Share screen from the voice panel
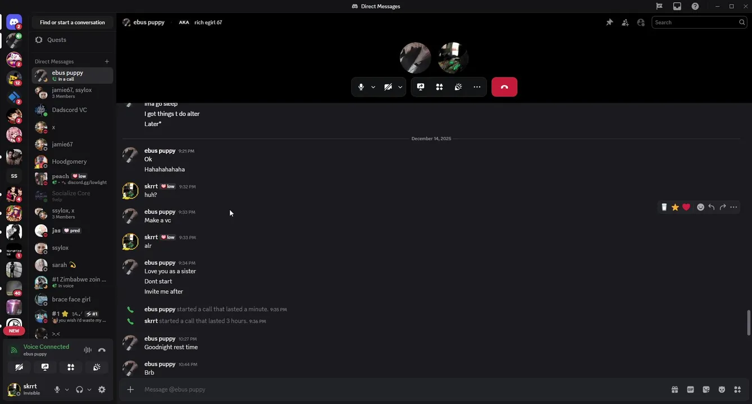The width and height of the screenshot is (752, 404). pyautogui.click(x=45, y=367)
